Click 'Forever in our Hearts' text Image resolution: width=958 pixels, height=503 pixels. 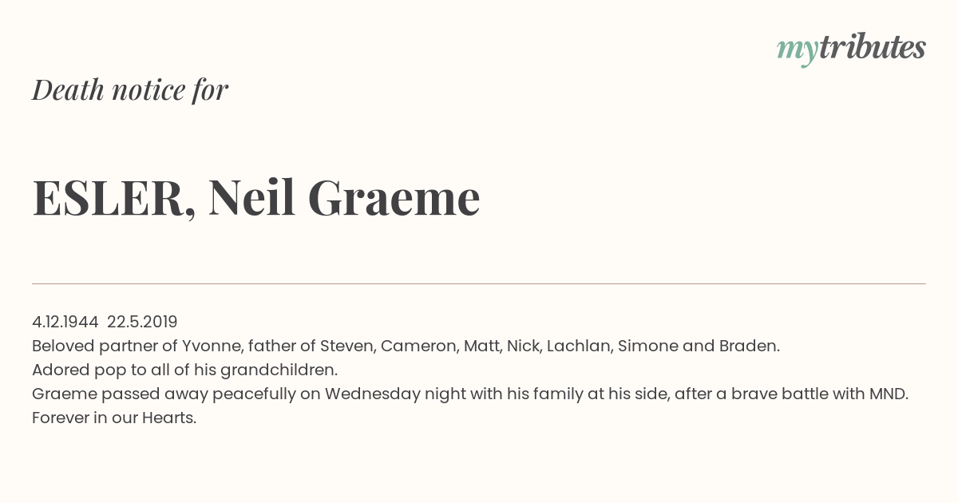pyautogui.click(x=114, y=418)
